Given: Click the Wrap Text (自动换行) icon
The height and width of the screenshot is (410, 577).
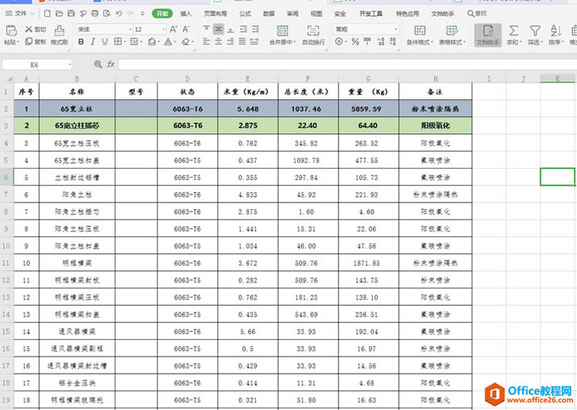Looking at the screenshot, I should [x=313, y=30].
